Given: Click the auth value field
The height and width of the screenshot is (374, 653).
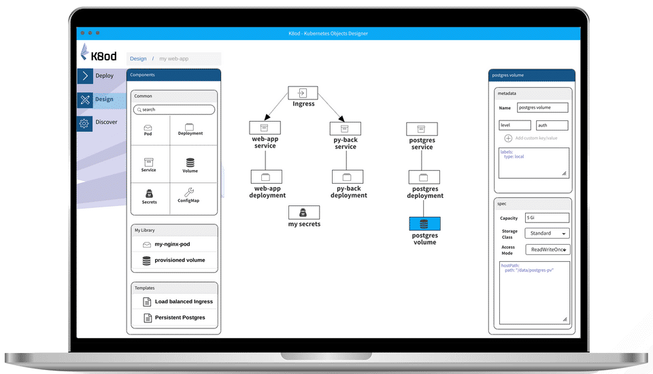Looking at the screenshot, I should point(552,125).
